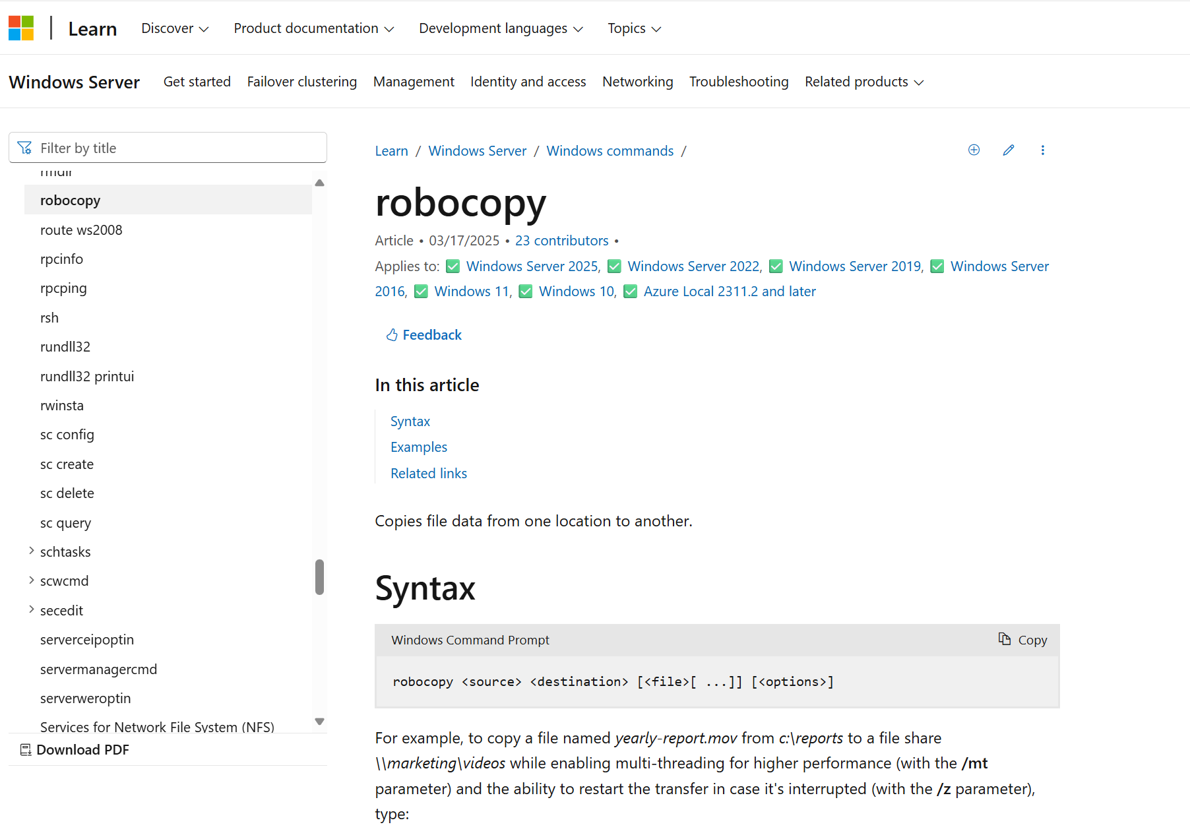This screenshot has width=1190, height=839.
Task: Click the Microsoft logo
Action: pyautogui.click(x=21, y=28)
